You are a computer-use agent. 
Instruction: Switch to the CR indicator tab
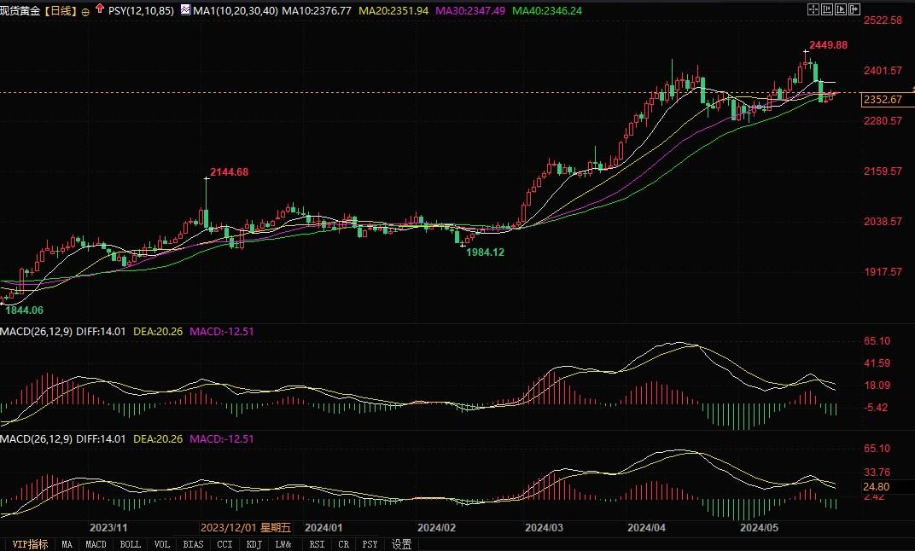click(344, 544)
